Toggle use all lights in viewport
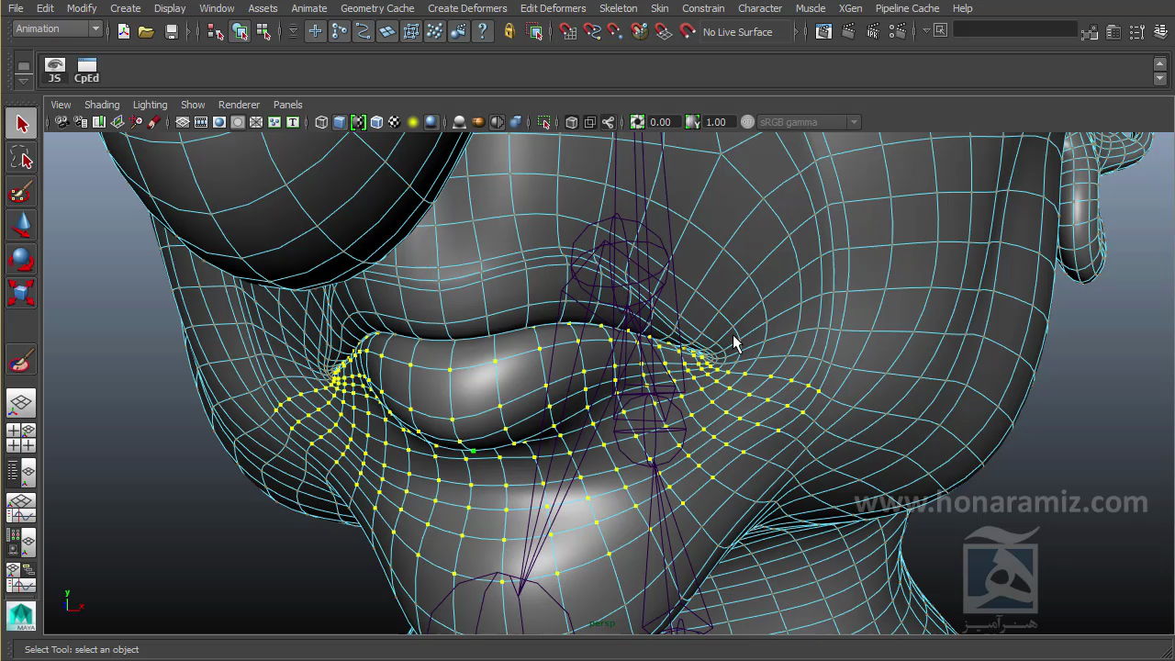The width and height of the screenshot is (1175, 661). pos(413,122)
